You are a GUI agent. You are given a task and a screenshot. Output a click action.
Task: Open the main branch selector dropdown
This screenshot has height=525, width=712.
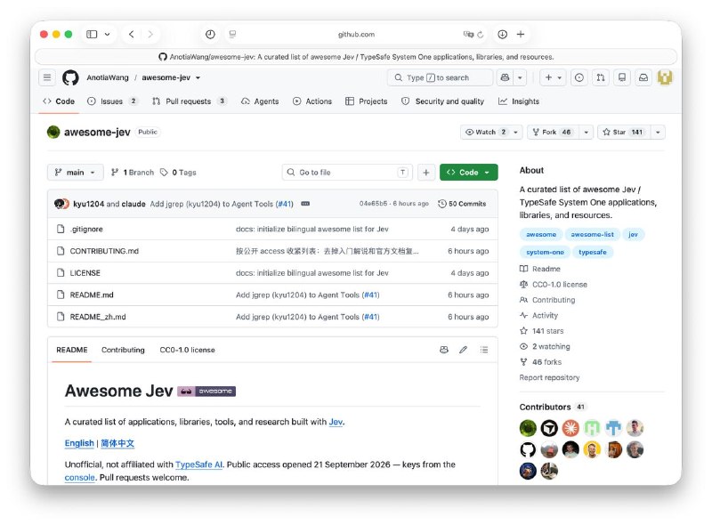pos(76,173)
